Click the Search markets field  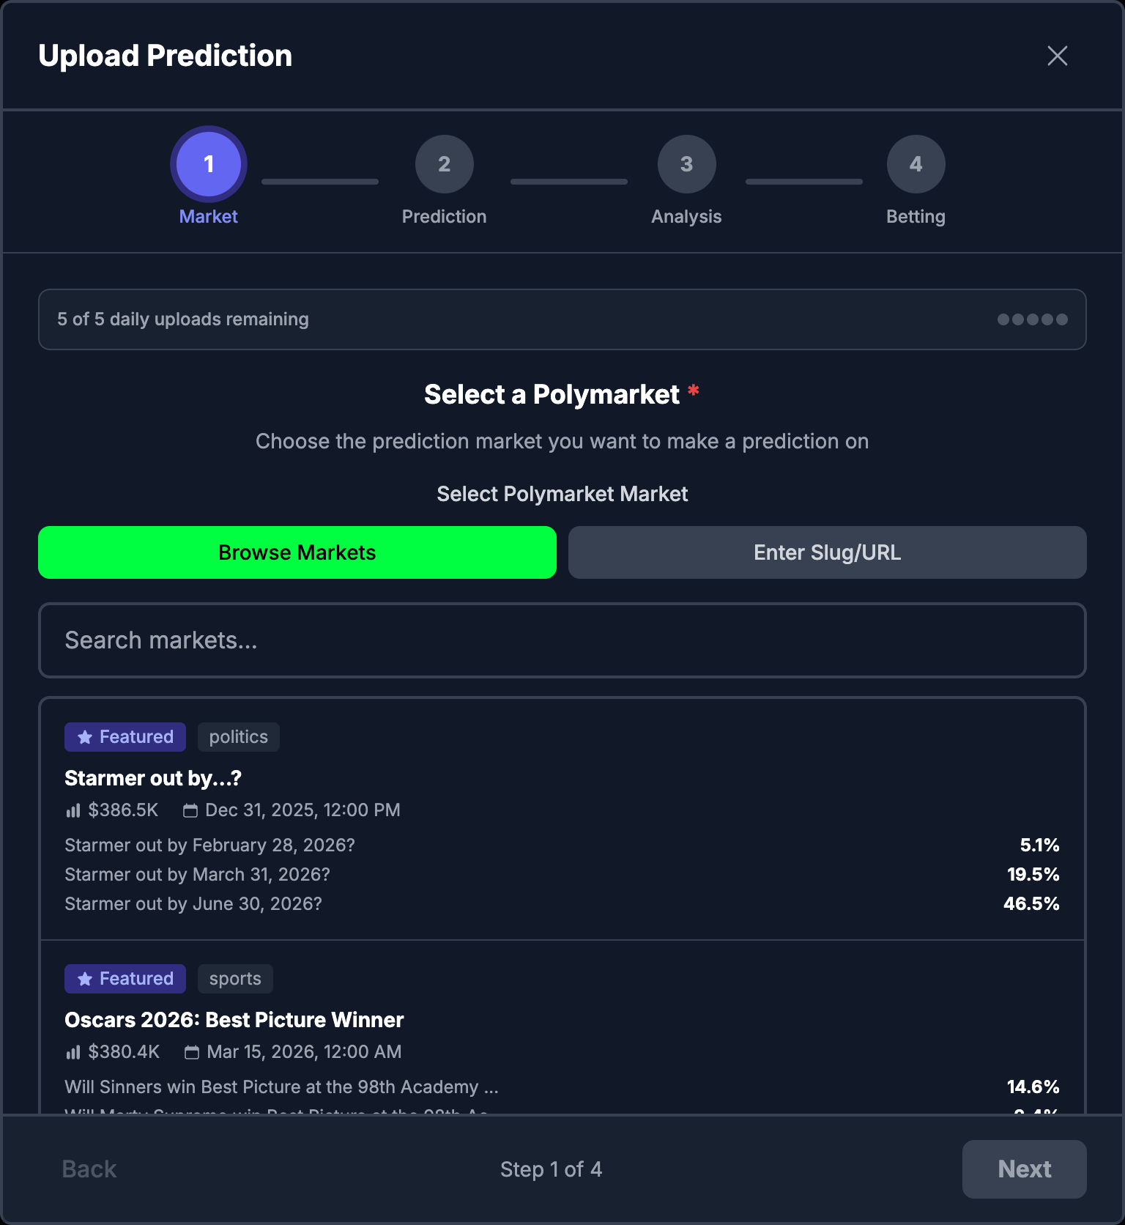(x=561, y=640)
